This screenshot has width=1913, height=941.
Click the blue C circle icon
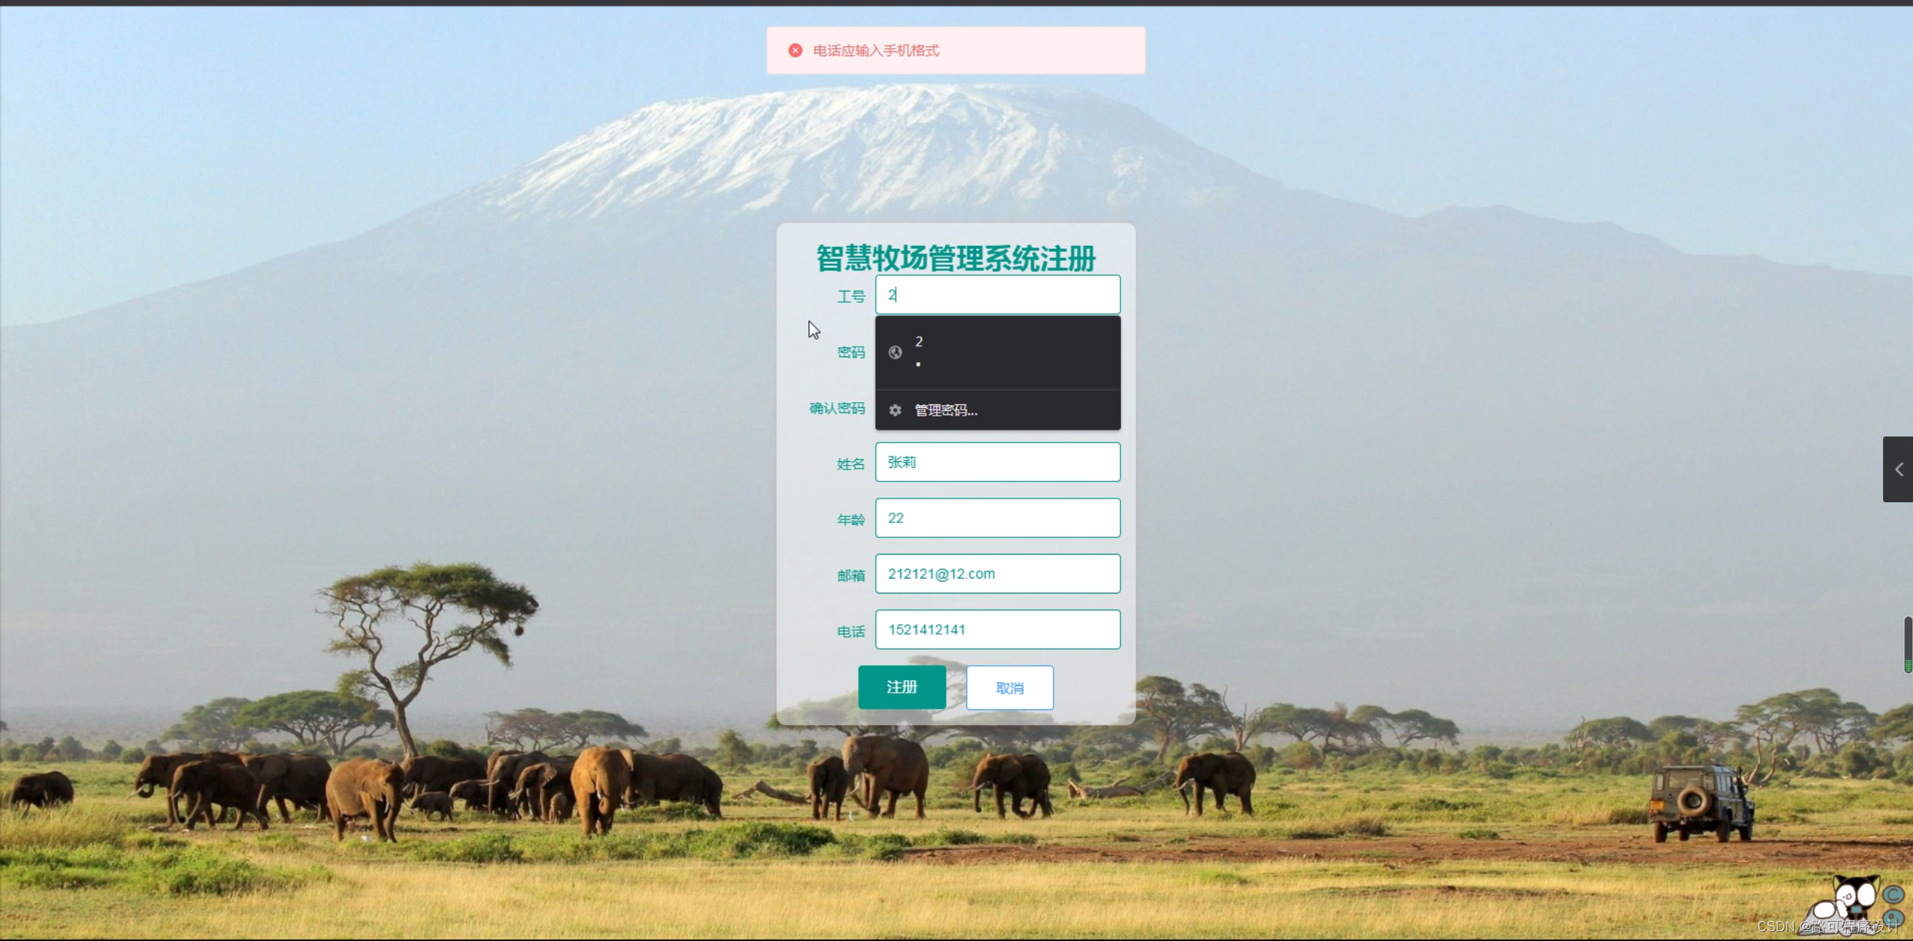pos(1894,895)
